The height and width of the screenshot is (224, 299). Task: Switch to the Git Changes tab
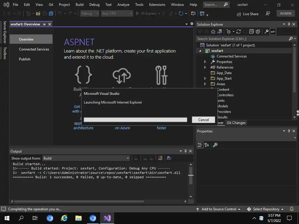[236, 123]
